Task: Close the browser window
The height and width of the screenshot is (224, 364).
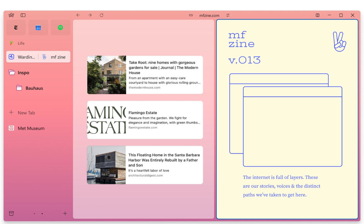Action: pyautogui.click(x=353, y=15)
